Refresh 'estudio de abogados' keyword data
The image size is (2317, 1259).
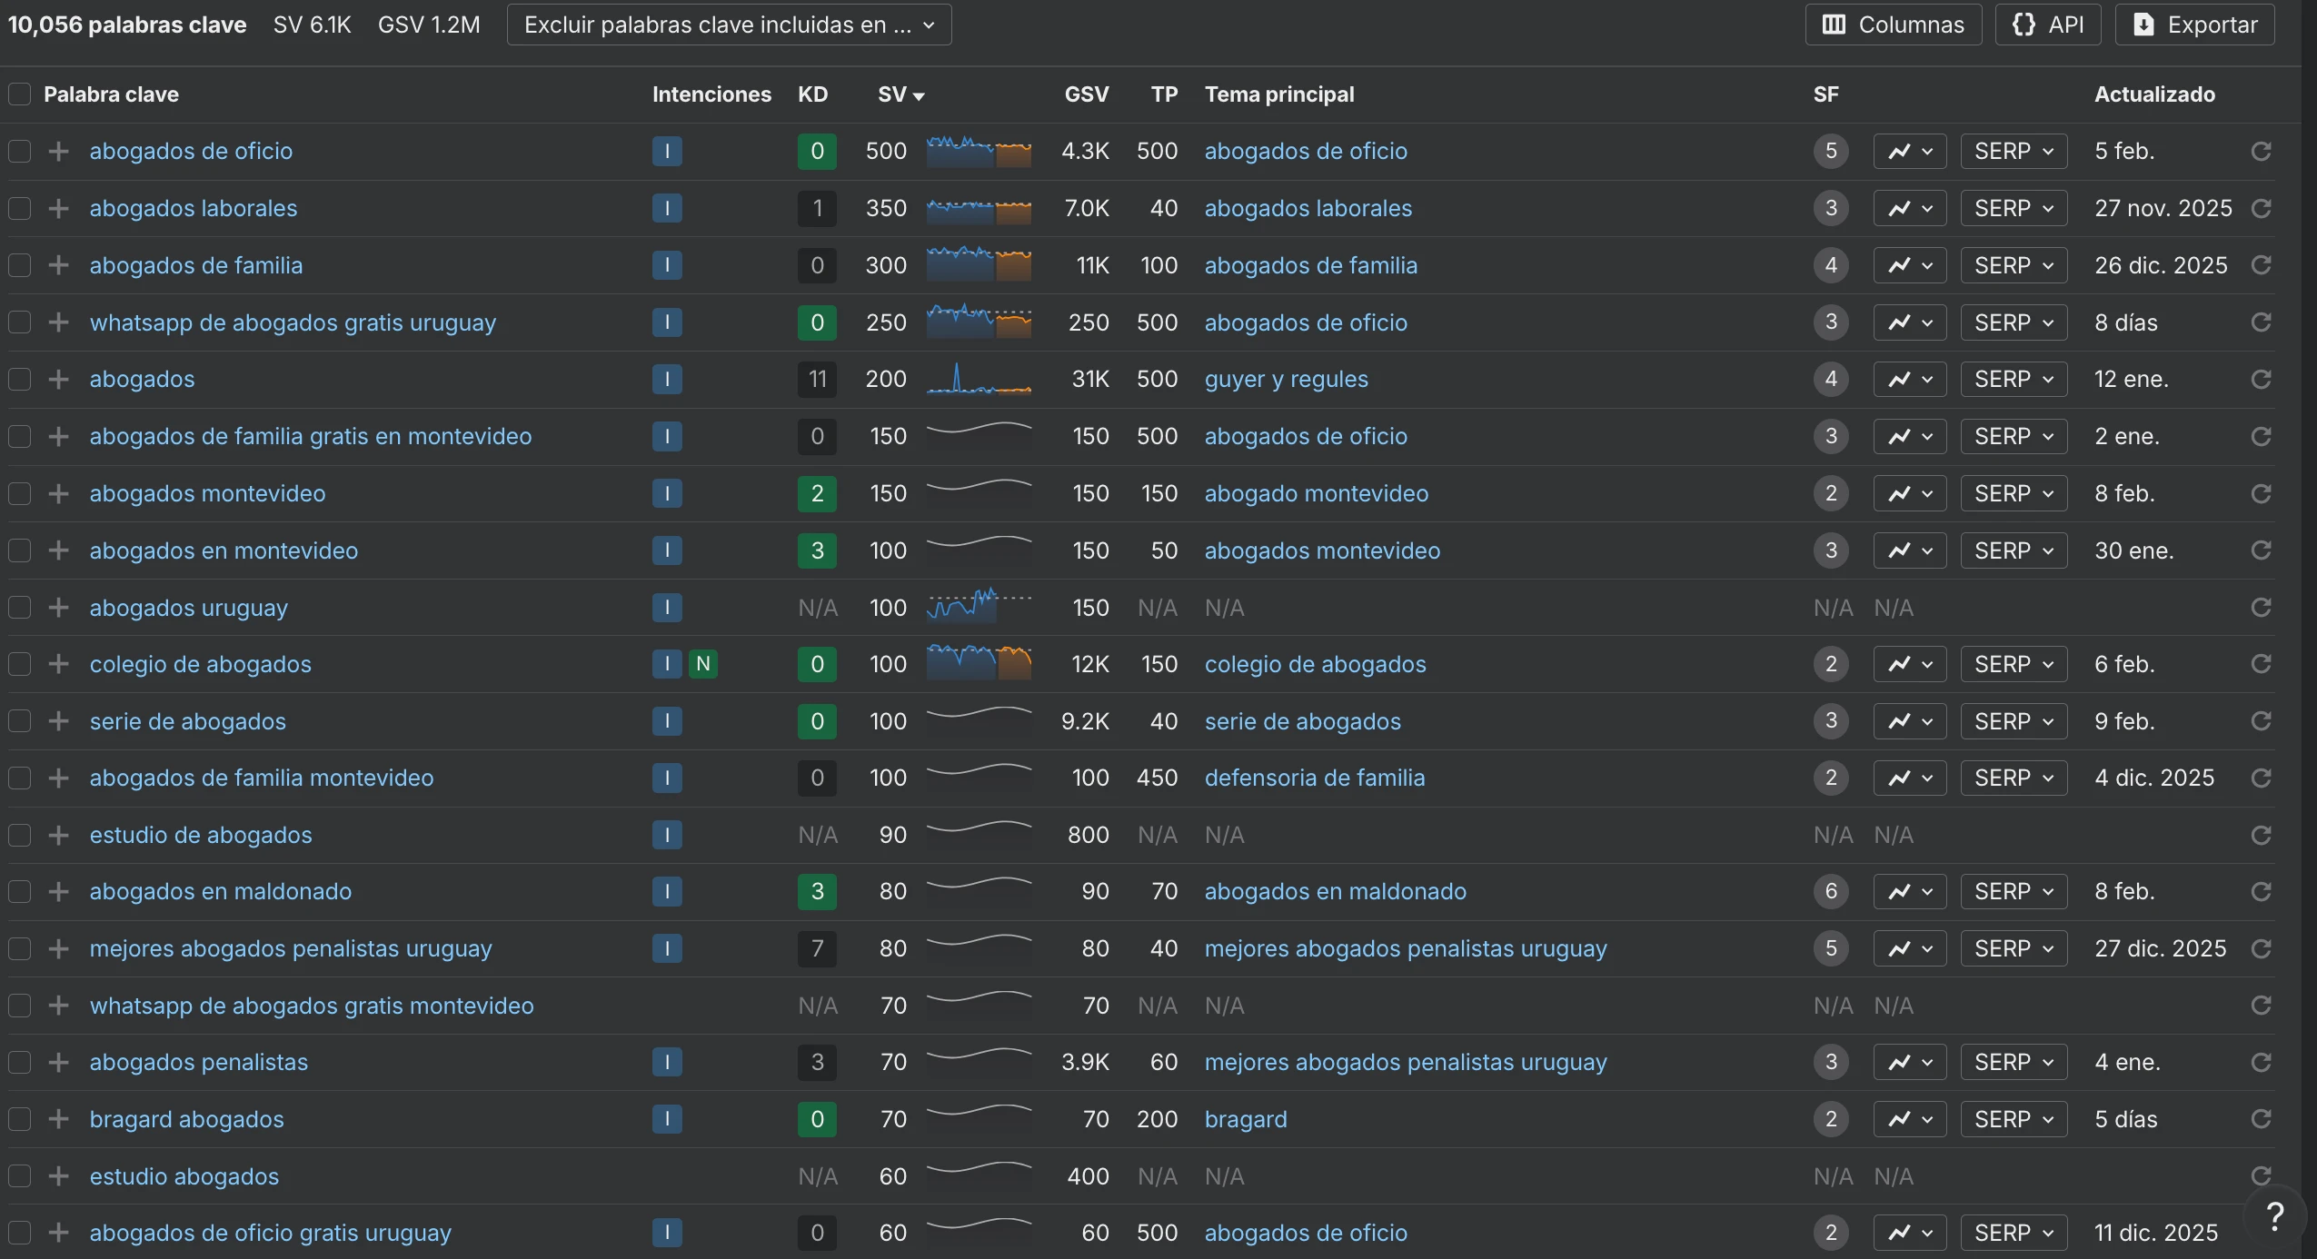pyautogui.click(x=2262, y=835)
